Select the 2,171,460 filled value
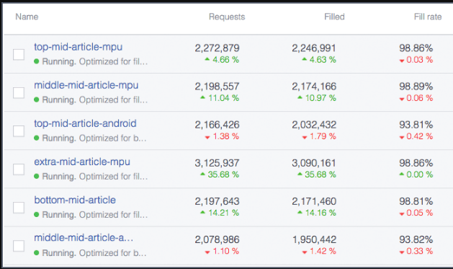Image resolution: width=453 pixels, height=269 pixels. pyautogui.click(x=314, y=201)
